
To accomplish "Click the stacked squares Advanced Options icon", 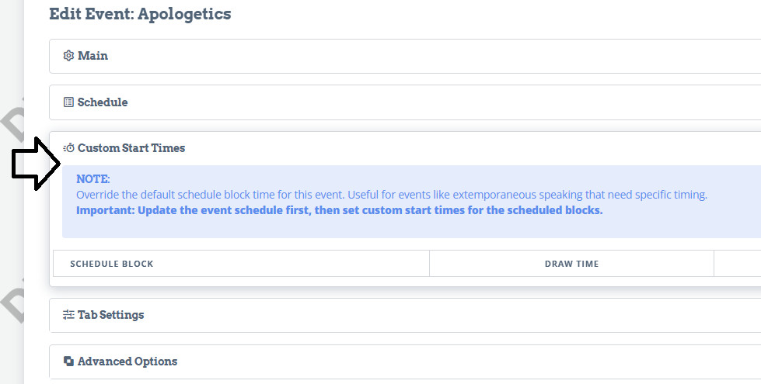I will pyautogui.click(x=68, y=362).
